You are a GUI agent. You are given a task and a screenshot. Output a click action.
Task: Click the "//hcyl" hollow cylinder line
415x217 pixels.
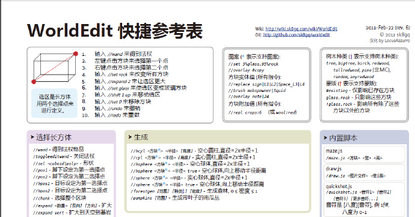pyautogui.click(x=194, y=150)
